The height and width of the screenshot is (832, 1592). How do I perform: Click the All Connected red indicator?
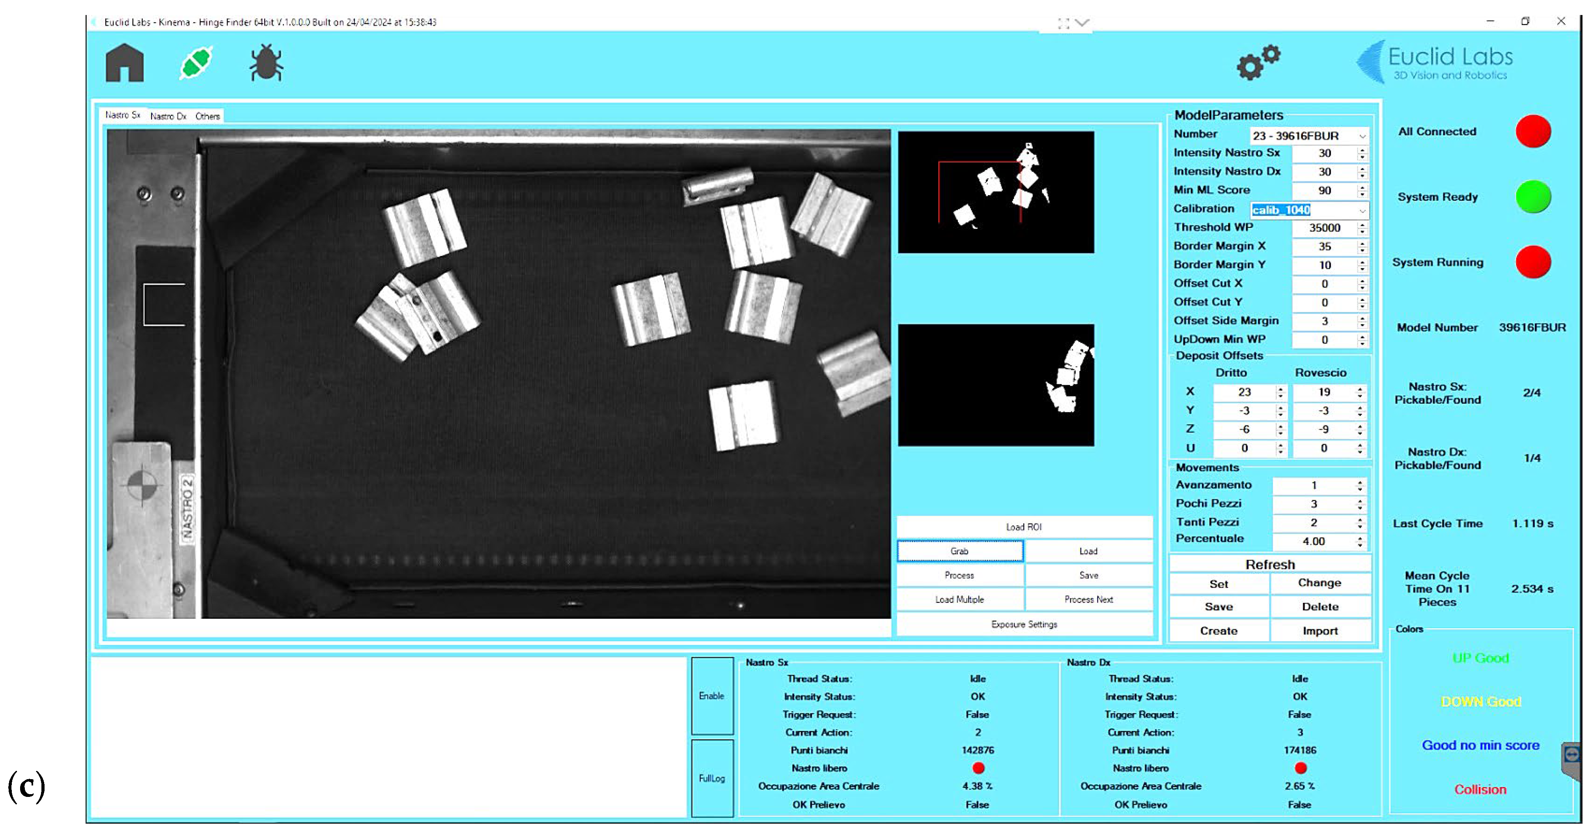click(1533, 131)
